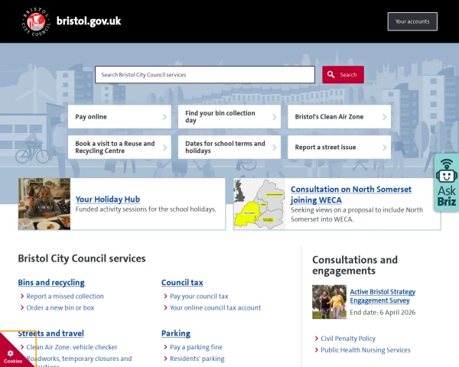The height and width of the screenshot is (367, 459).
Task: Open Bristol's Clean Air Zone tile
Action: click(339, 117)
